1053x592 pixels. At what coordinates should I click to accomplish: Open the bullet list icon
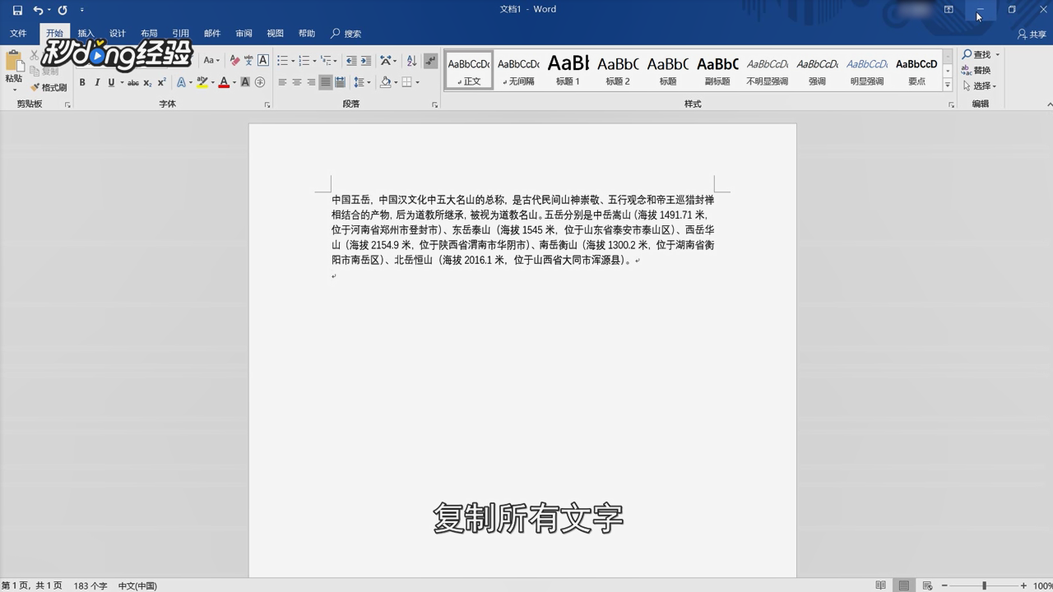pos(281,60)
